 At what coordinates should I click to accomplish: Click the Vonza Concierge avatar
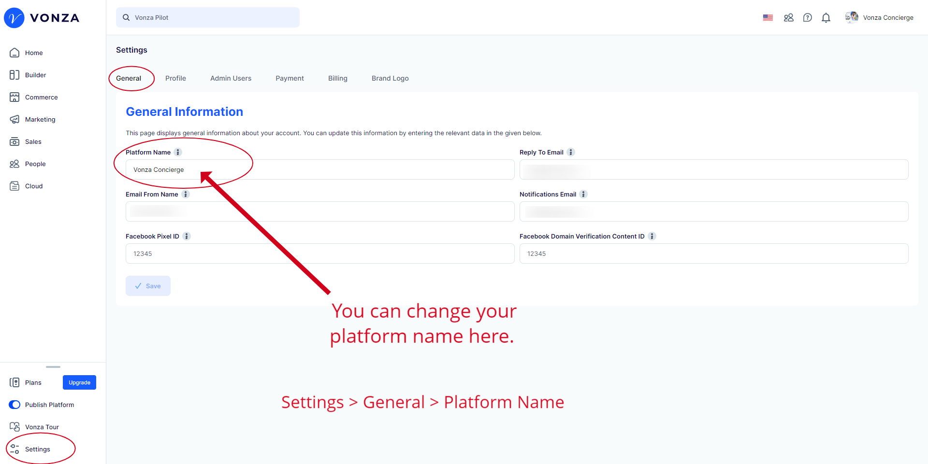852,17
